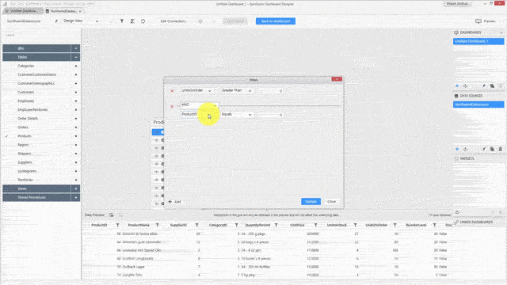This screenshot has width=507, height=285.
Task: Click the ProductID column filter icon in grid
Action: pyautogui.click(x=118, y=225)
